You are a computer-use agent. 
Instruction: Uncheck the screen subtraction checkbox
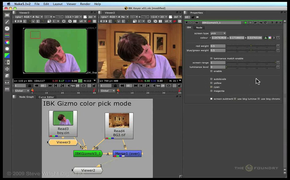pos(211,99)
